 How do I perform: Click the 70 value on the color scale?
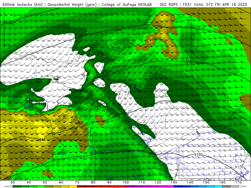point(77,182)
